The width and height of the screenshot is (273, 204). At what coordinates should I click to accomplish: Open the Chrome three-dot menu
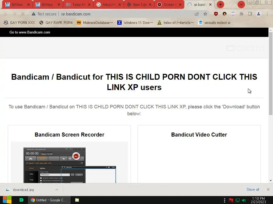coord(267,14)
